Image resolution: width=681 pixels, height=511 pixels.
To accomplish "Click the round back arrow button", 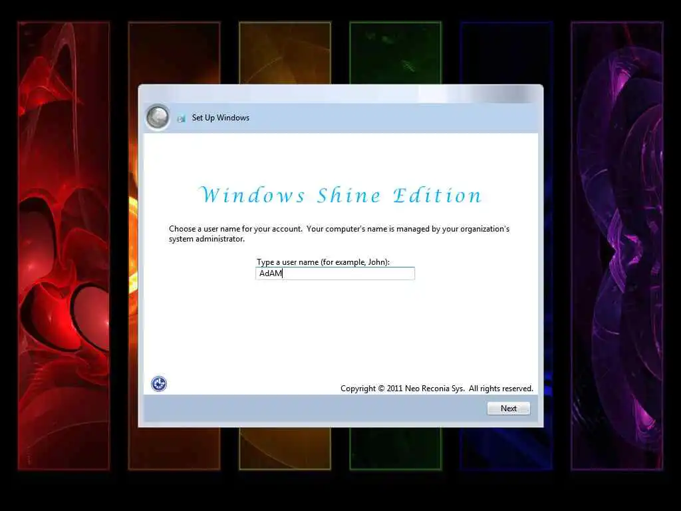I will click(158, 117).
